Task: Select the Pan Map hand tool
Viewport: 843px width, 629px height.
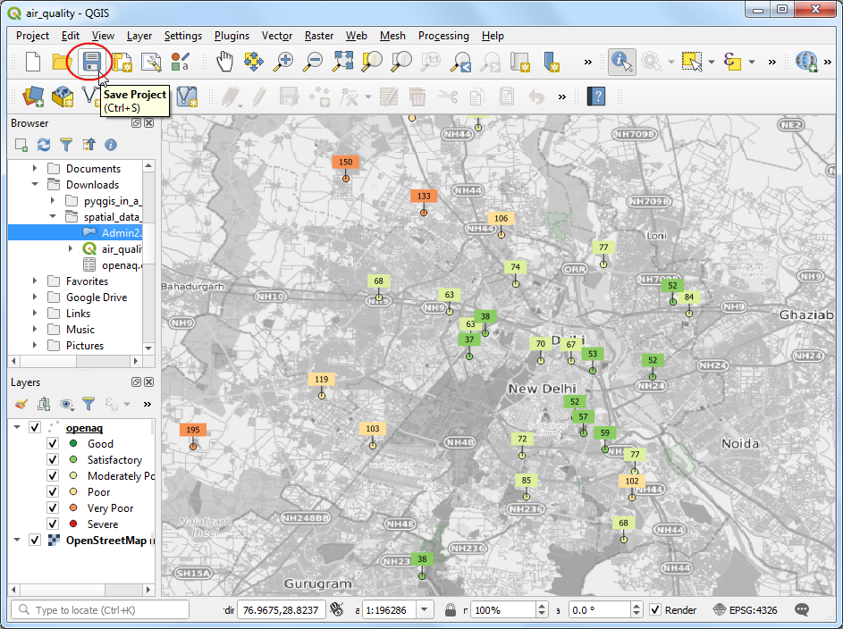Action: (224, 62)
